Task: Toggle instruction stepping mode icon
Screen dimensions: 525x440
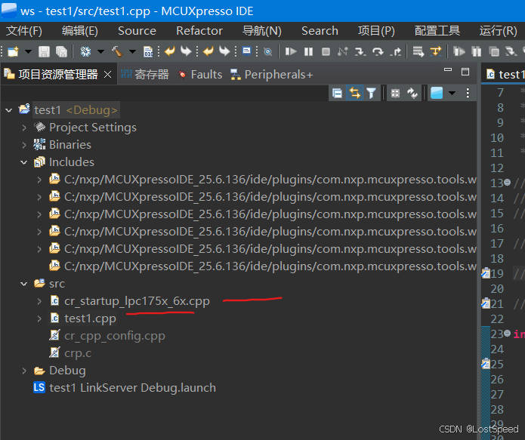Action: (x=436, y=51)
